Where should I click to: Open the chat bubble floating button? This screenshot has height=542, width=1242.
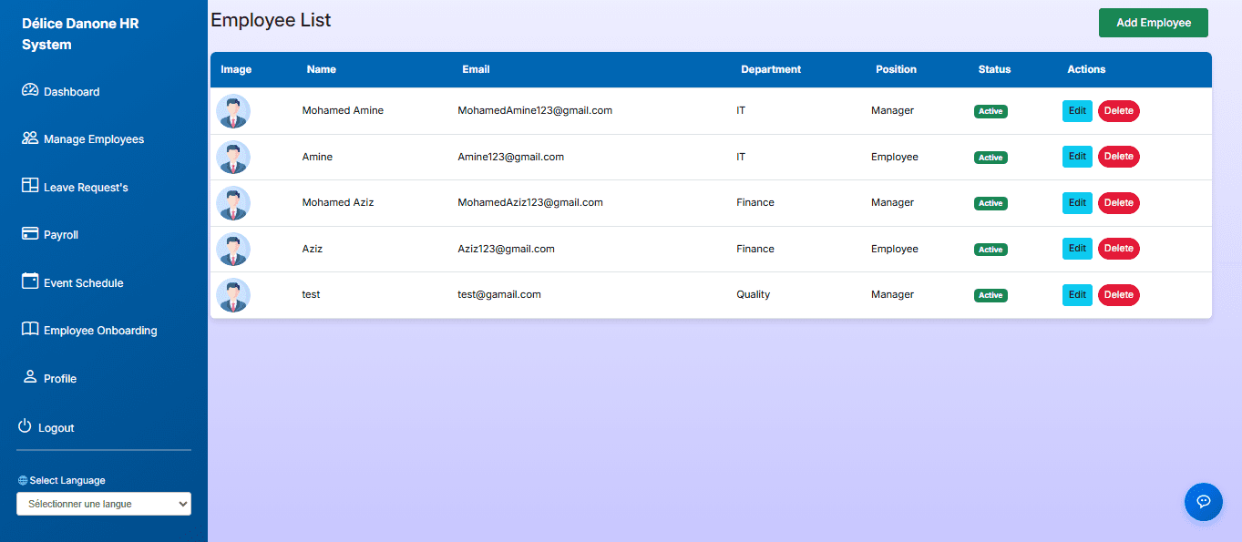(1203, 502)
